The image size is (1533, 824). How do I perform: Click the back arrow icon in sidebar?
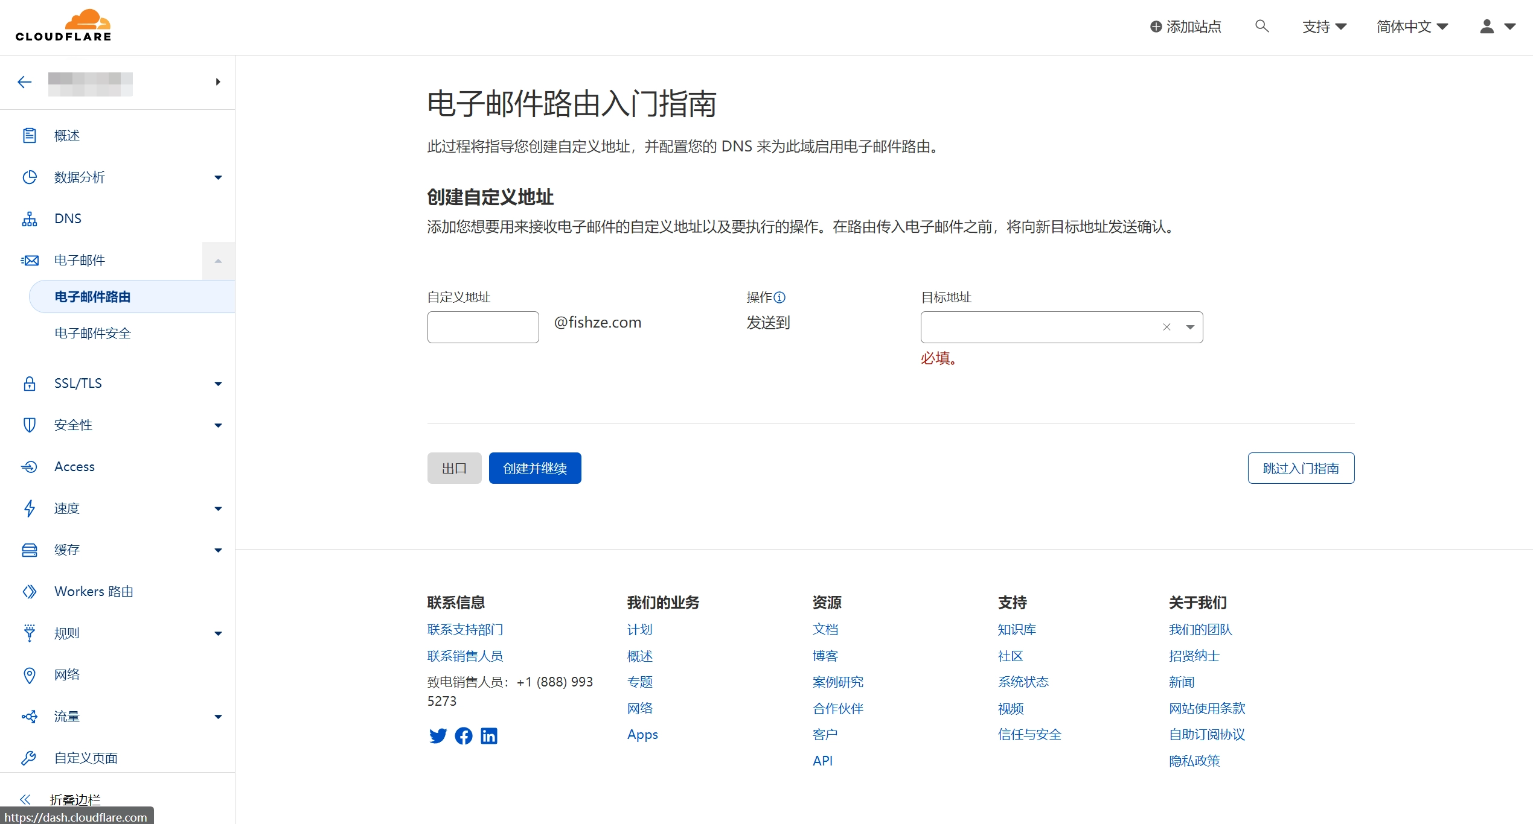25,82
